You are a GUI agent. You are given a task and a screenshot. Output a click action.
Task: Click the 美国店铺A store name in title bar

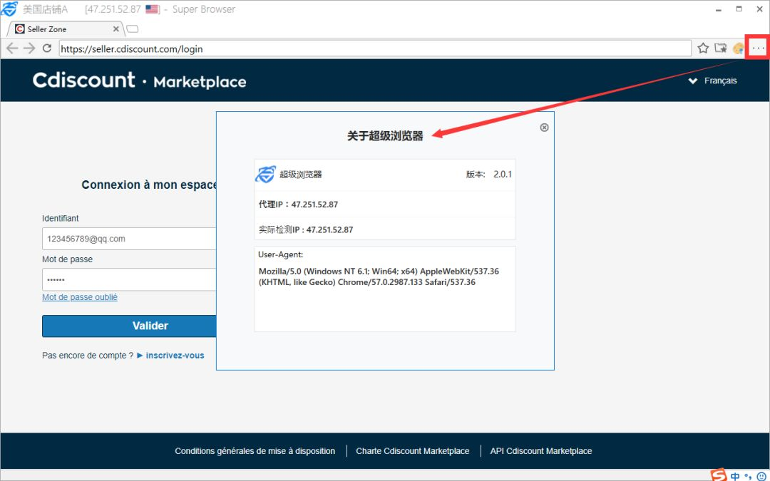click(45, 9)
